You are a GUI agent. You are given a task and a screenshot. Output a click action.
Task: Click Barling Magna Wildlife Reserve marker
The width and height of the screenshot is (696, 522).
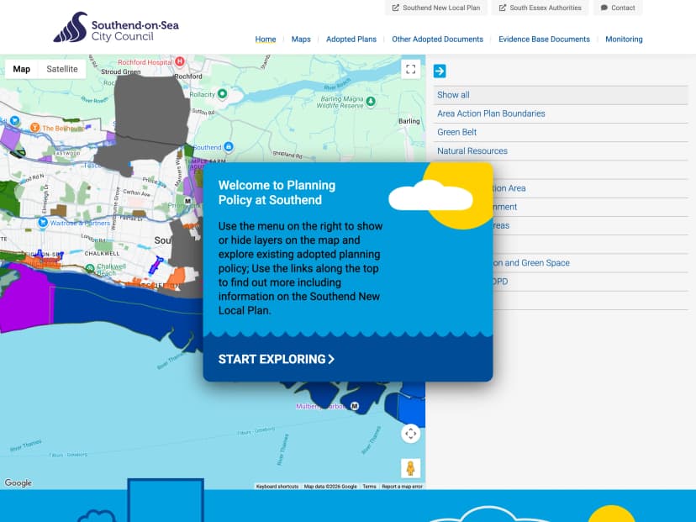(371, 101)
